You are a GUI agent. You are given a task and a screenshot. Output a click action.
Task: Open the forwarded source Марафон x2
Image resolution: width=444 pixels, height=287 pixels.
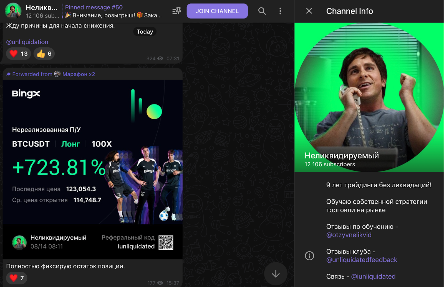[x=79, y=74]
